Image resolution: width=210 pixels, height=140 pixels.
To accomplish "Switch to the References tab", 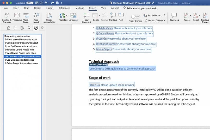I will pyautogui.click(x=64, y=8).
